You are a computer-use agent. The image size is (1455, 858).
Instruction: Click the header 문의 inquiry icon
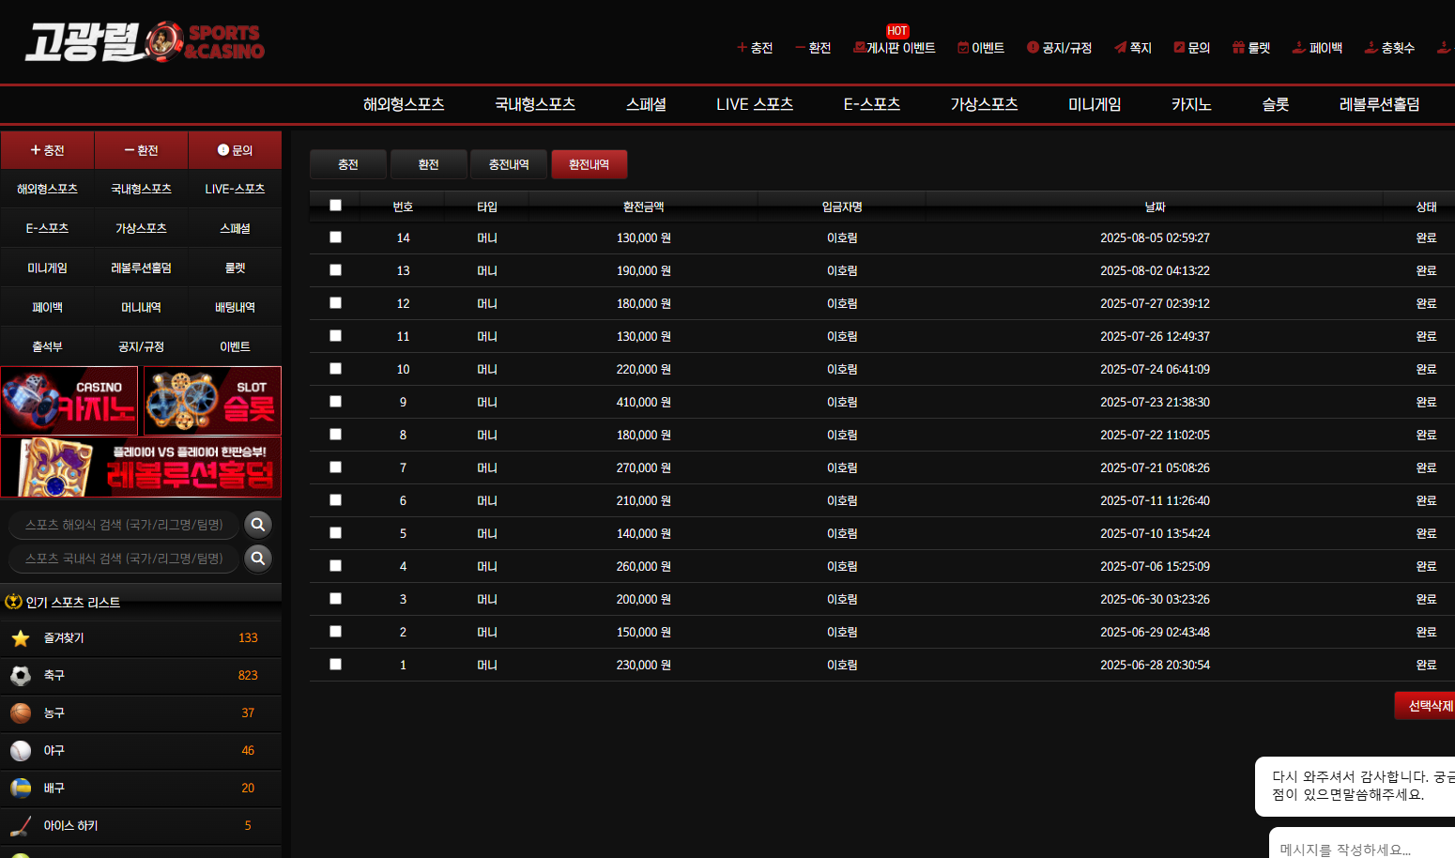coord(1179,48)
